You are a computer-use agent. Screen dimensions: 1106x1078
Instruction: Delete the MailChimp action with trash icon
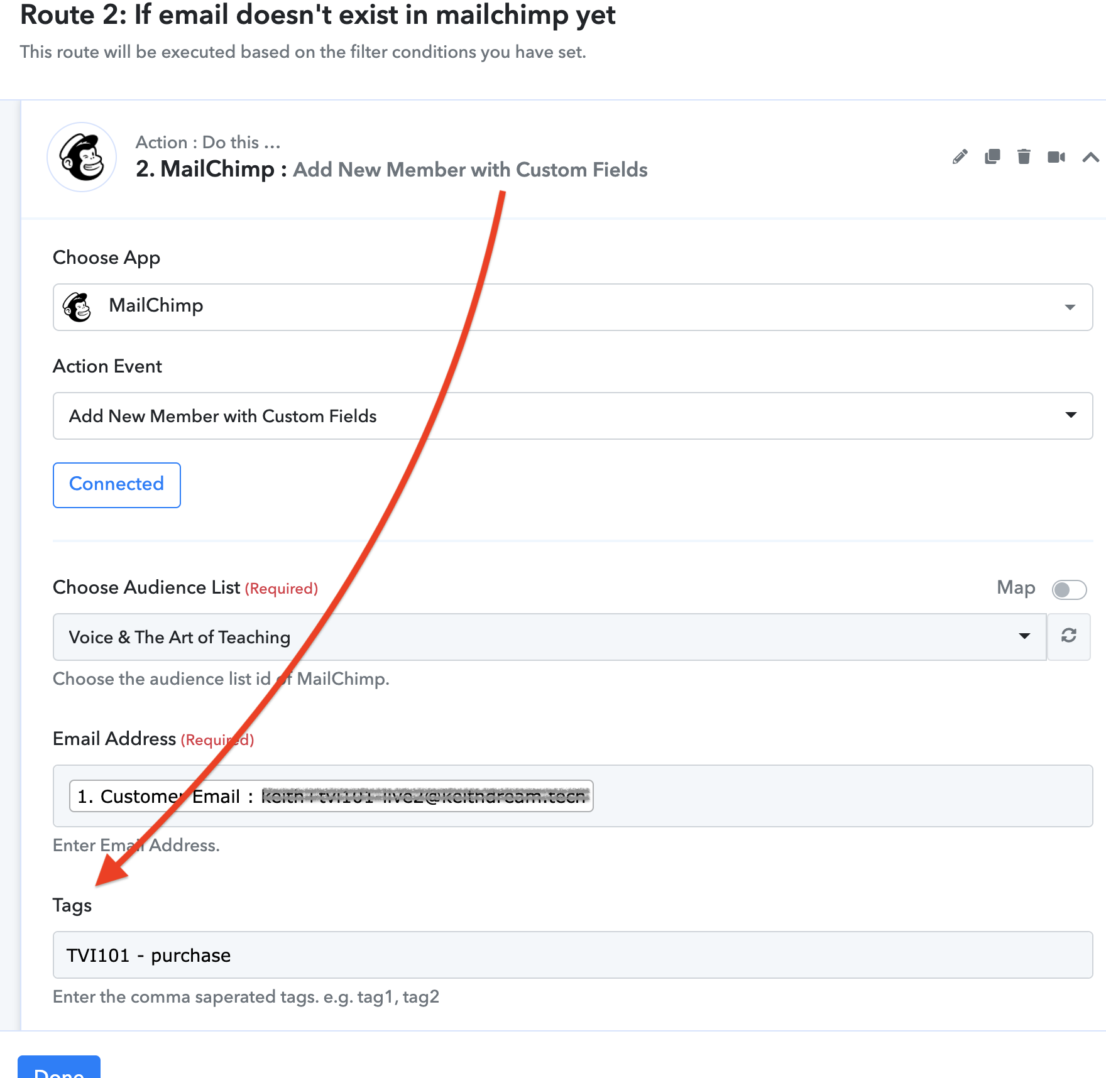click(x=1024, y=157)
